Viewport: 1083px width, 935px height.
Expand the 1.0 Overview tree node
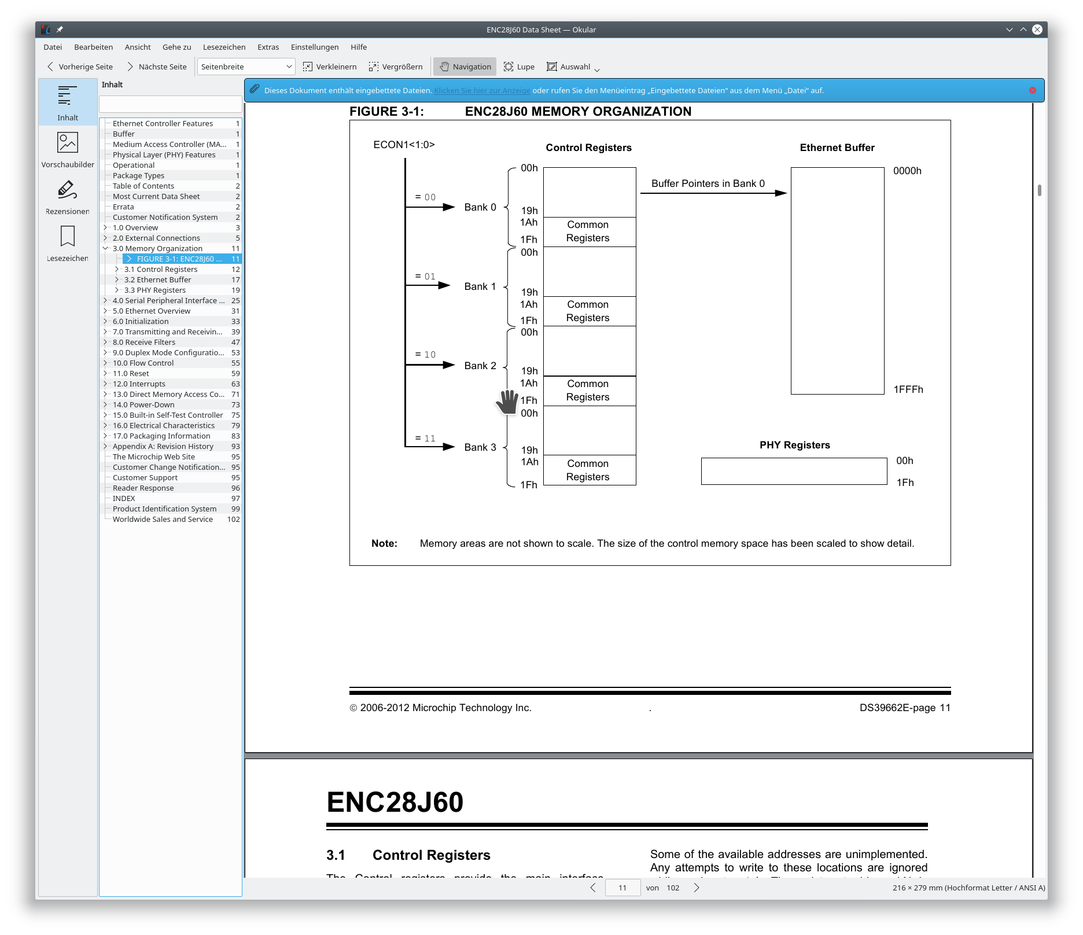pyautogui.click(x=105, y=227)
